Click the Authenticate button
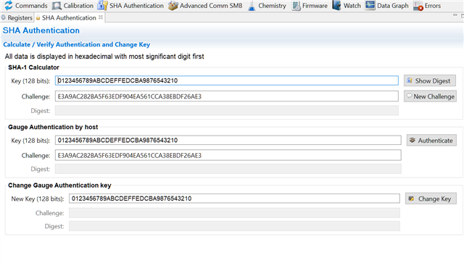 [431, 141]
